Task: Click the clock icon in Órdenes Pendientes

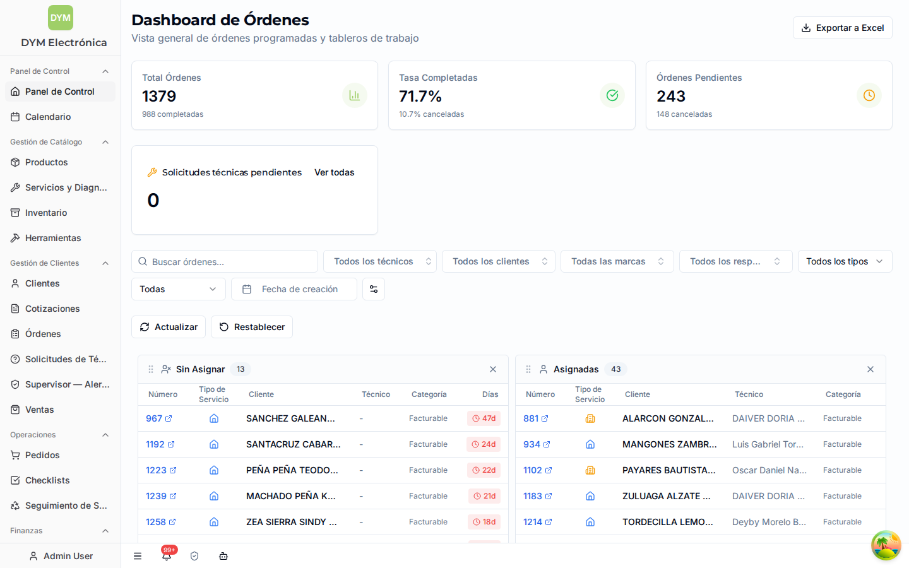Action: tap(869, 95)
